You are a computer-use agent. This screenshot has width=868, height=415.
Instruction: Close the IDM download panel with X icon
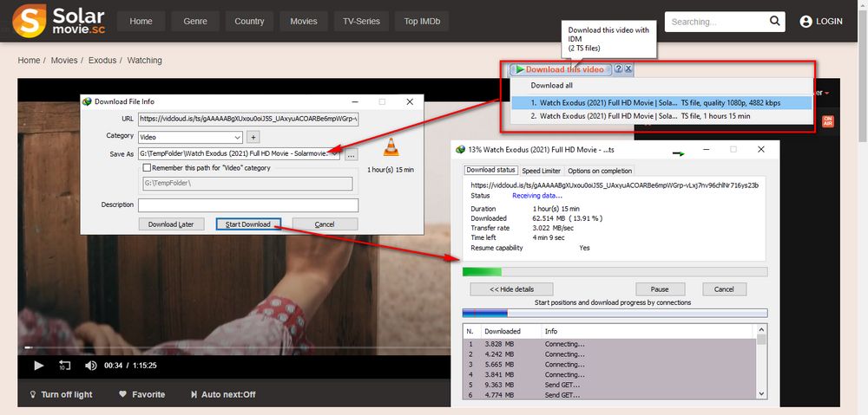point(628,69)
